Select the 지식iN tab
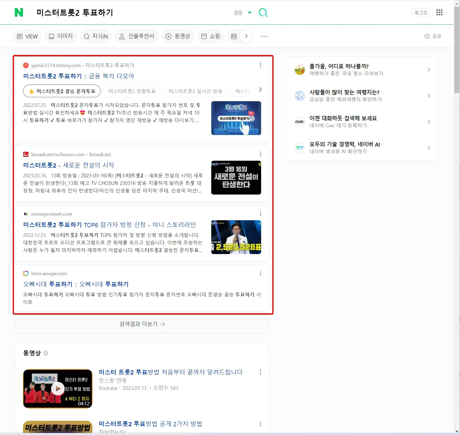The image size is (460, 435). (x=96, y=36)
